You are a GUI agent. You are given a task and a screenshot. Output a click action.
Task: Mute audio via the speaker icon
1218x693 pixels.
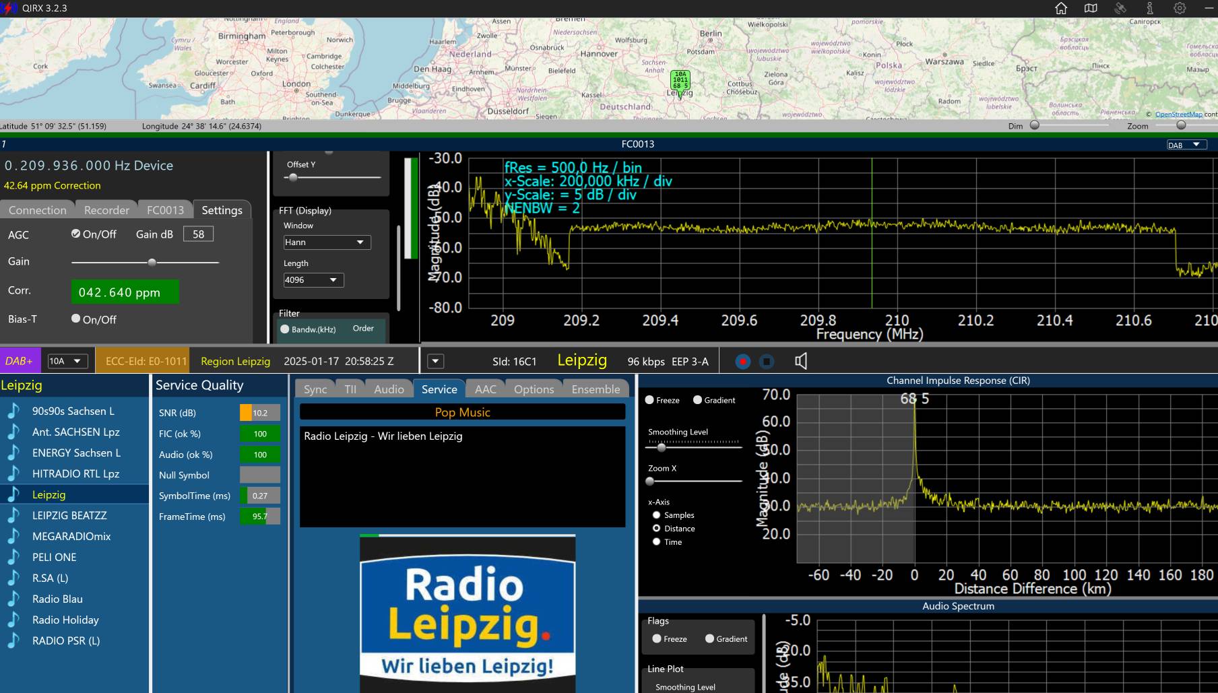pos(800,362)
